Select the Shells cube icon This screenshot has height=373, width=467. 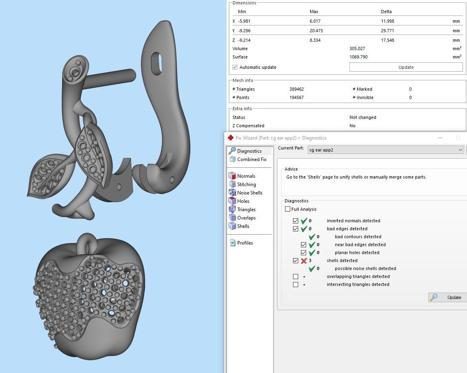(233, 226)
